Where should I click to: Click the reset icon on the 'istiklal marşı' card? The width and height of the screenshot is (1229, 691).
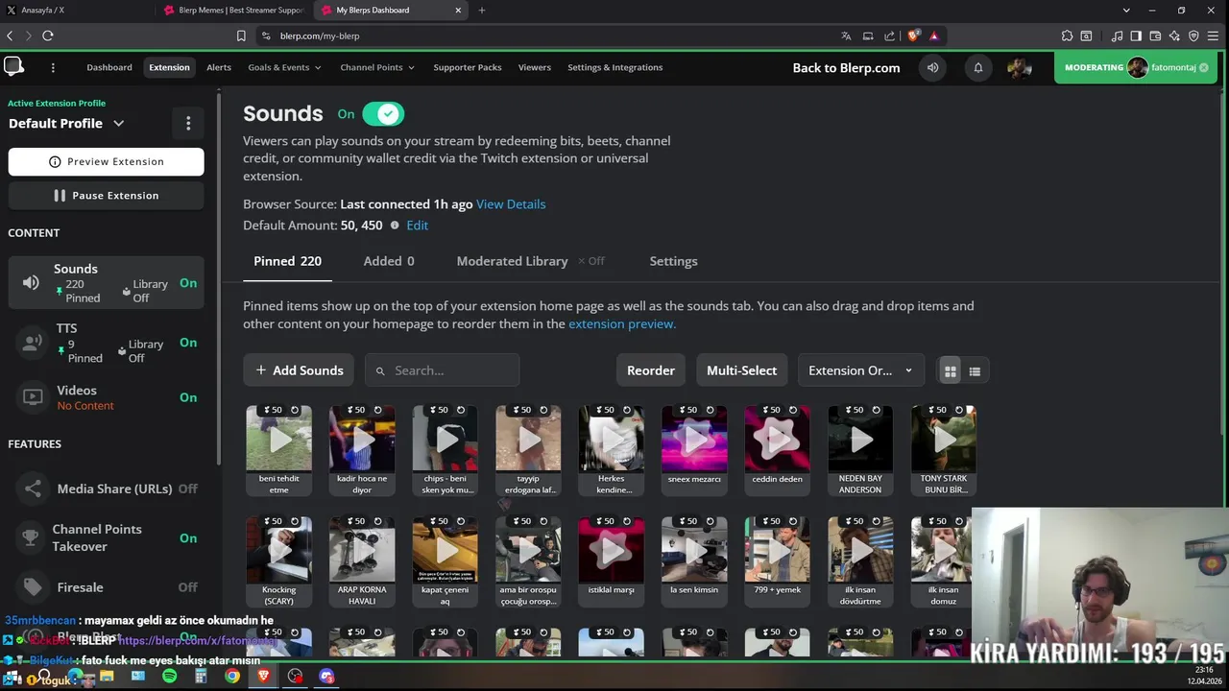pos(627,521)
